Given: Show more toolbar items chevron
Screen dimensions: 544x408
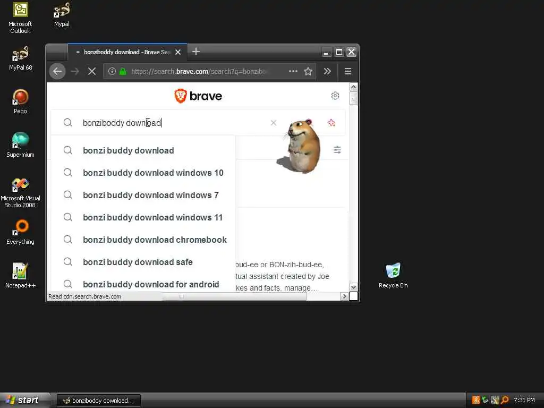Looking at the screenshot, I should [327, 72].
